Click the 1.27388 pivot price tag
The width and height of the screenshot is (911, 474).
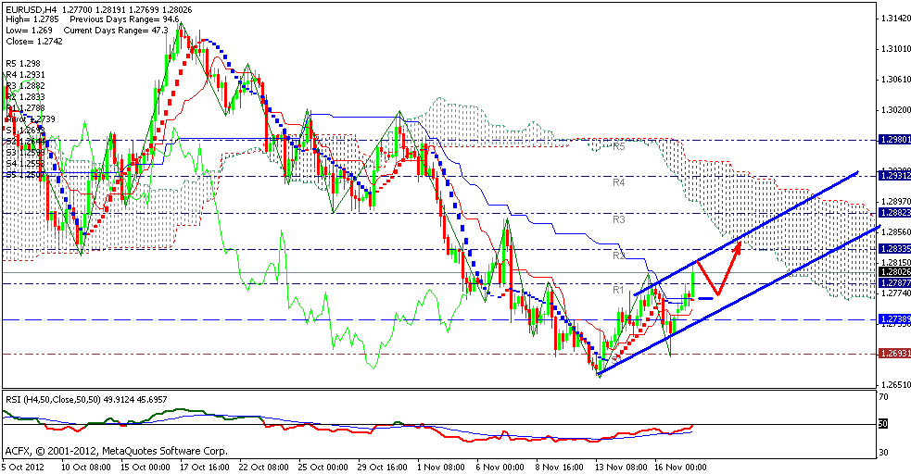coord(892,318)
